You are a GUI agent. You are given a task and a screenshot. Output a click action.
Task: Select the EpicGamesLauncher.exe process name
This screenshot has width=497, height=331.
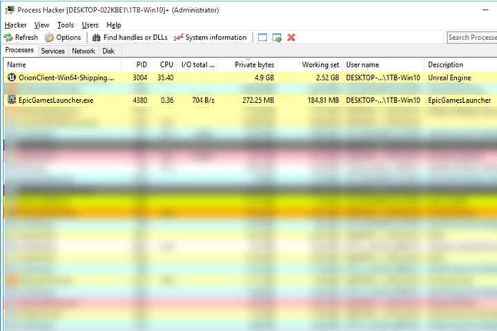(x=56, y=100)
